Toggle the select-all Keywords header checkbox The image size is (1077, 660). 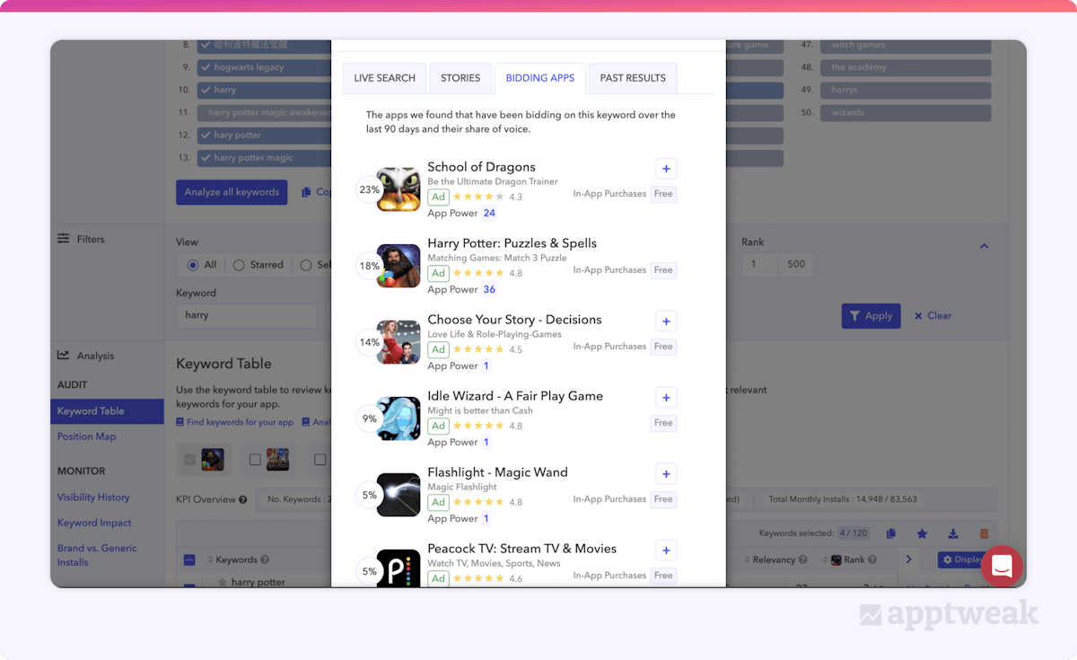(x=189, y=560)
